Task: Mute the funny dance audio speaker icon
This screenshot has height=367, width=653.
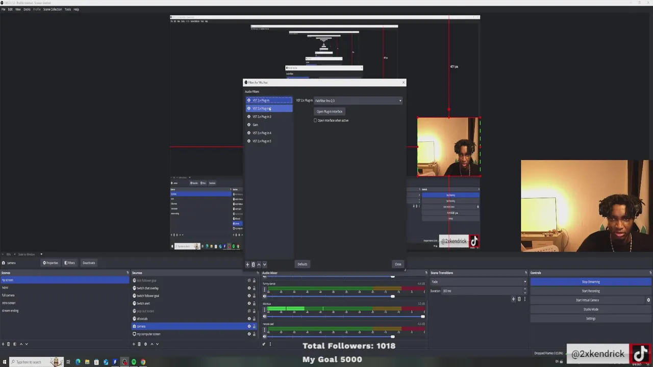Action: tap(264, 296)
